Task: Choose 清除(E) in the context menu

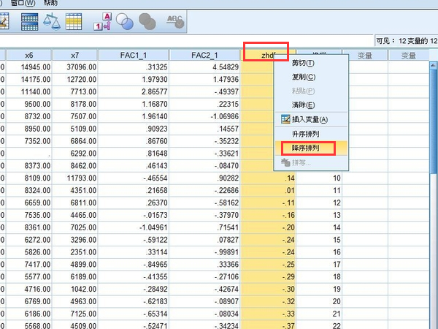Action: pos(304,105)
